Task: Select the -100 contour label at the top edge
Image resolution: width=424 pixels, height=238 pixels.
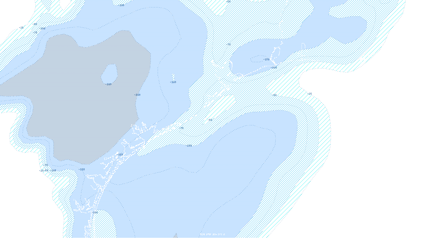Action: pyautogui.click(x=121, y=5)
